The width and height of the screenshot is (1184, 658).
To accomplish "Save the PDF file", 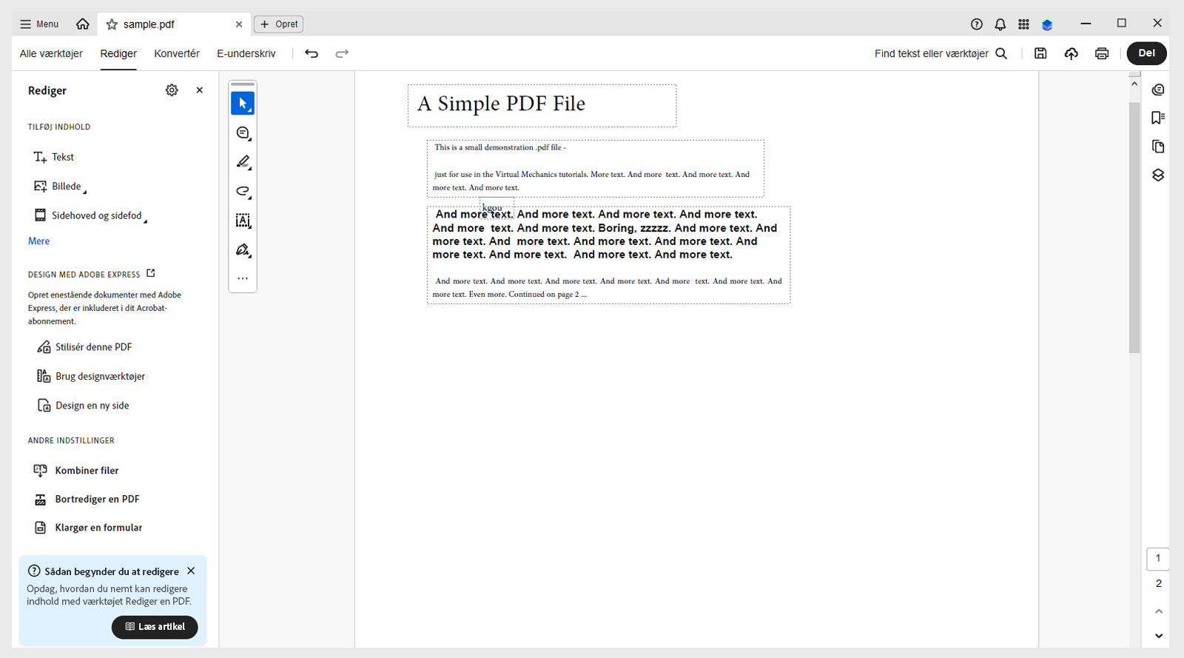I will click(x=1040, y=53).
